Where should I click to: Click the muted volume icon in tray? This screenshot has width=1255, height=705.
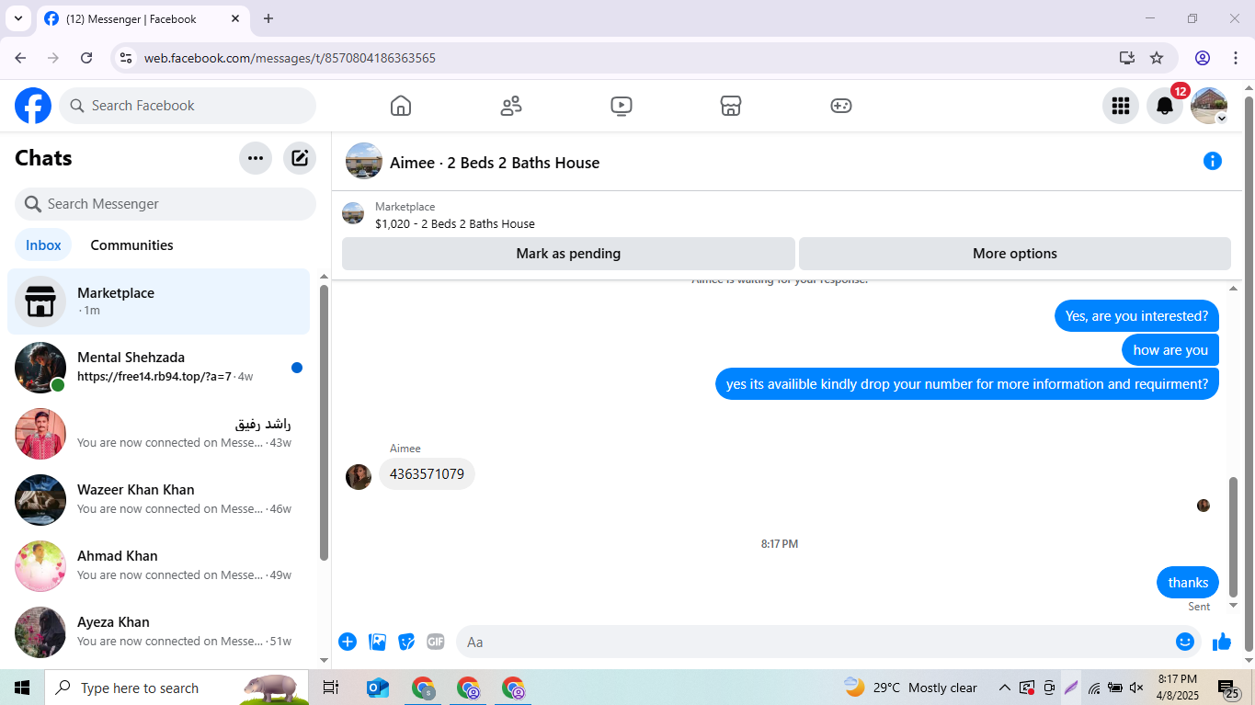(1136, 688)
